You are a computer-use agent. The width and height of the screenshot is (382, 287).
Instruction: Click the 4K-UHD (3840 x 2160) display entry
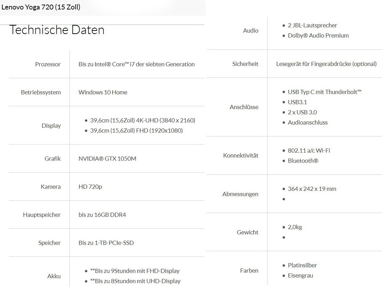tap(143, 120)
